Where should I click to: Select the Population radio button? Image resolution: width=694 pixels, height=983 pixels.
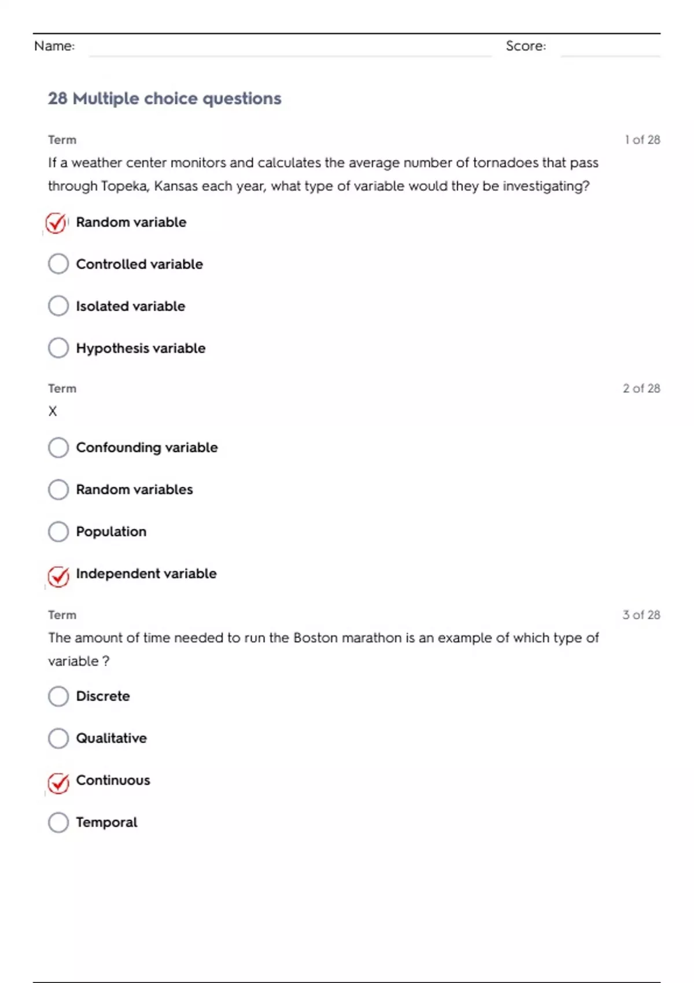tap(58, 531)
